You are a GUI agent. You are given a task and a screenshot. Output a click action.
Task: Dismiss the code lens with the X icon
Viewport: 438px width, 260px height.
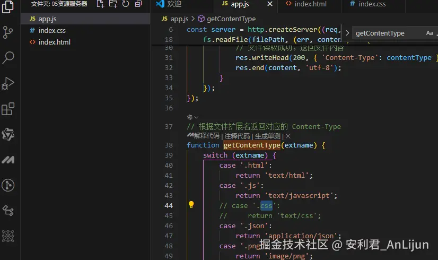coord(288,136)
